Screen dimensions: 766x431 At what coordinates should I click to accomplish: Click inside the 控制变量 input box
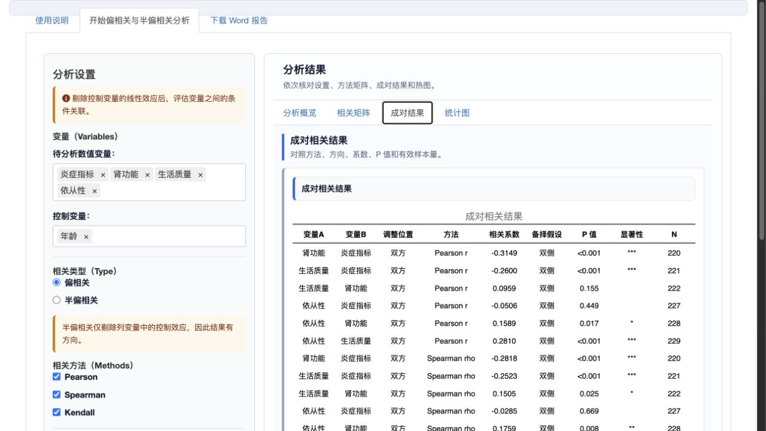(149, 237)
